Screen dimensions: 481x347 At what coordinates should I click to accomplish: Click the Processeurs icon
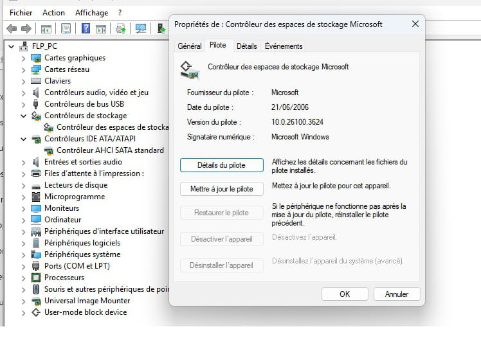pos(36,278)
